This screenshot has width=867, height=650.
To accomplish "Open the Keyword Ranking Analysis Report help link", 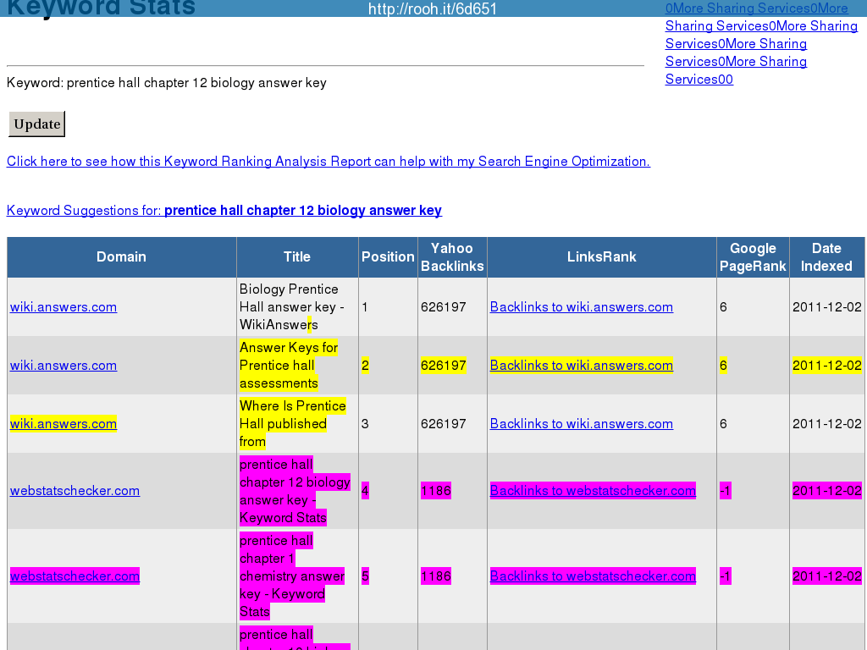I will click(x=328, y=162).
